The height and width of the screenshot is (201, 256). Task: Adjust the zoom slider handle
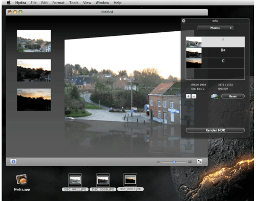pyautogui.click(x=174, y=162)
